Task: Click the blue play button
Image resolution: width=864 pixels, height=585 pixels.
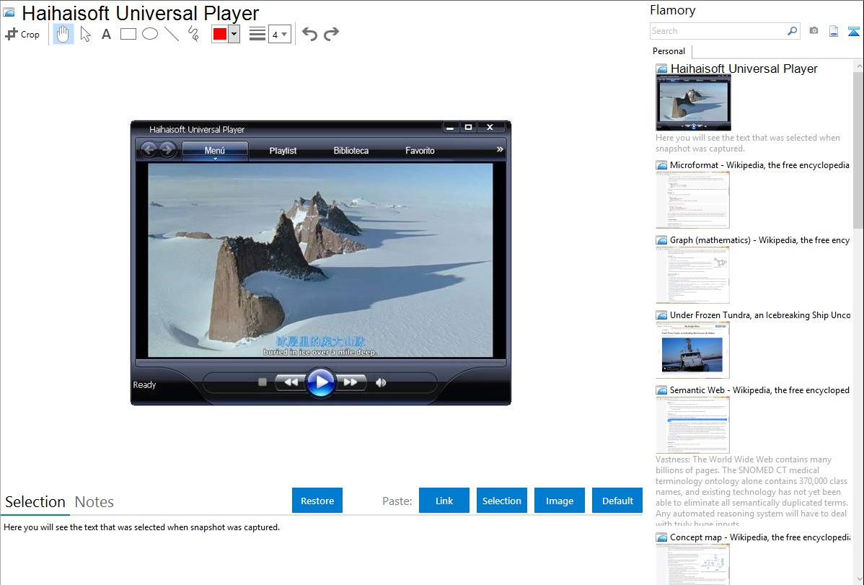Action: (x=321, y=382)
